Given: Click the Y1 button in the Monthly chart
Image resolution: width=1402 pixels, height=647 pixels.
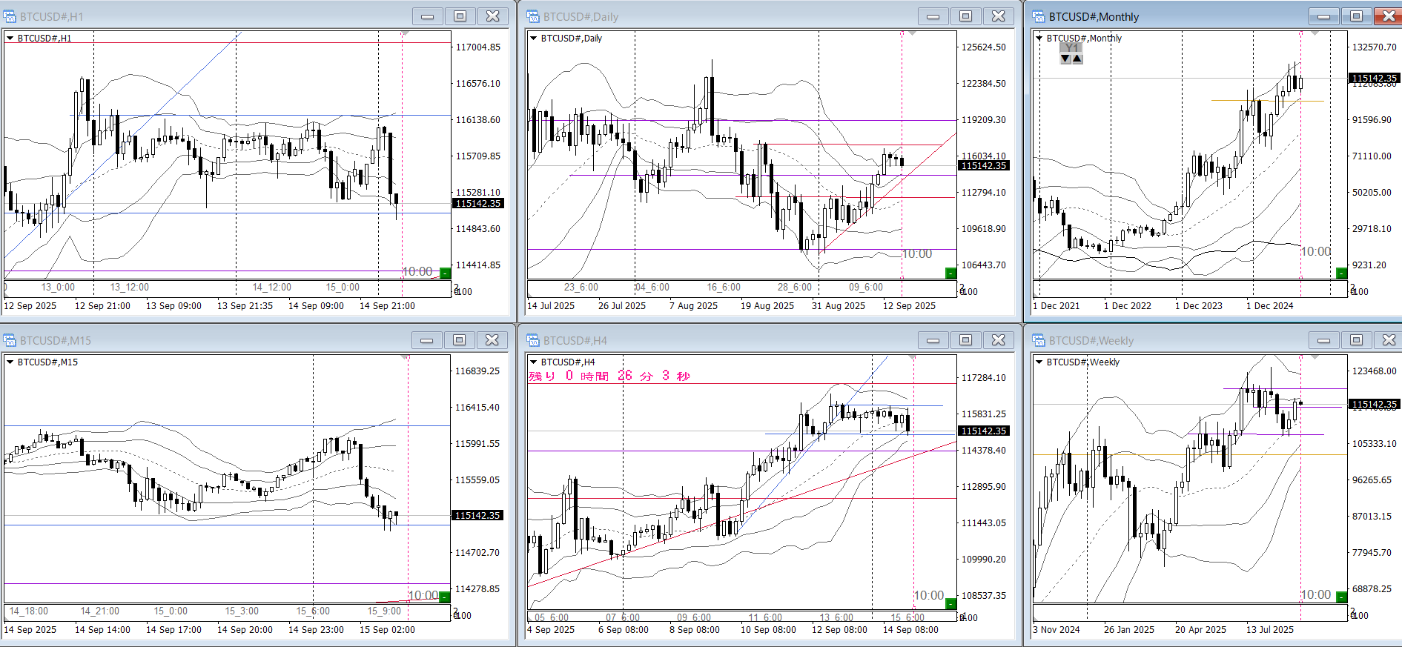Looking at the screenshot, I should (x=1071, y=48).
